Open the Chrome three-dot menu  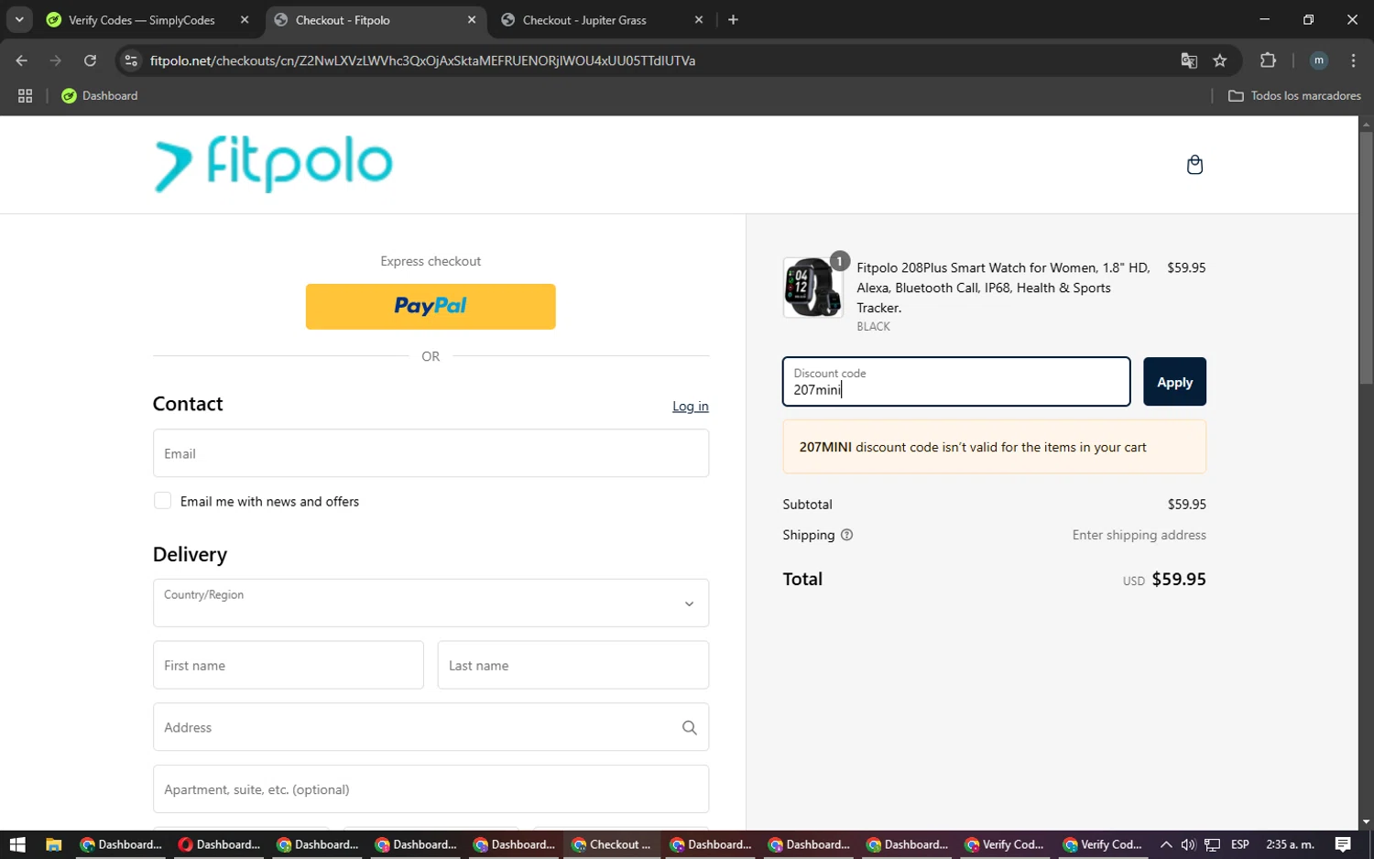click(1353, 60)
